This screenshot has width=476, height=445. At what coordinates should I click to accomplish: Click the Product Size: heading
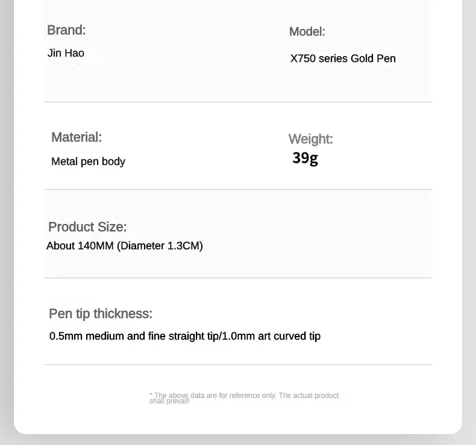(x=87, y=227)
